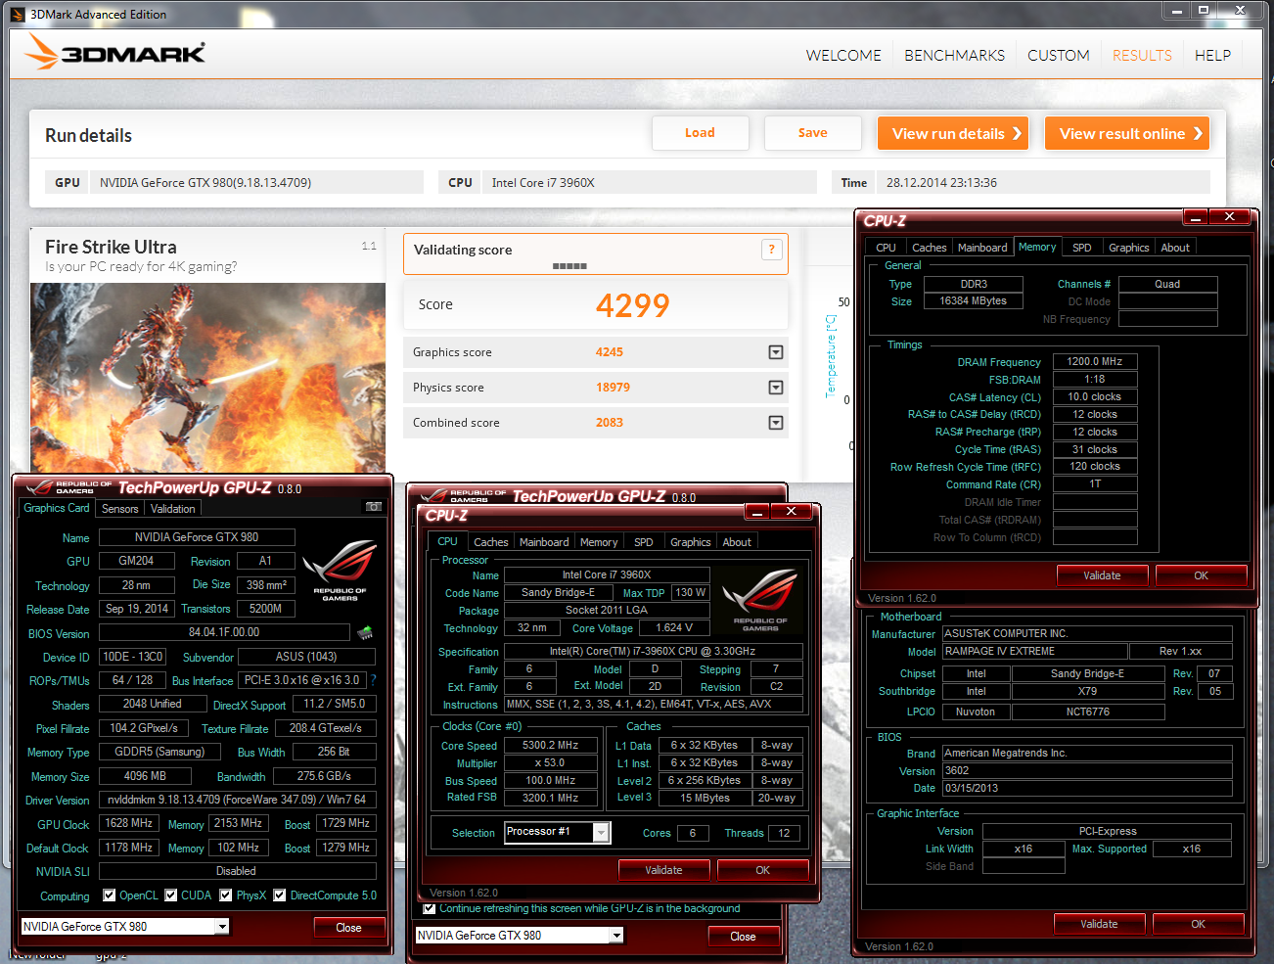1274x964 pixels.
Task: Switch to the Sensors tab in GPU-Z
Action: point(120,509)
